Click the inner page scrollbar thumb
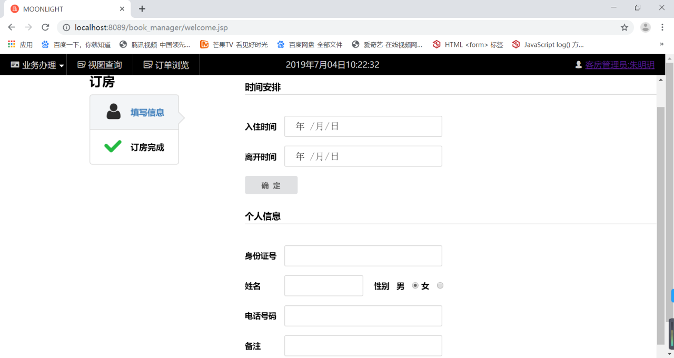674x358 pixels. 661,225
